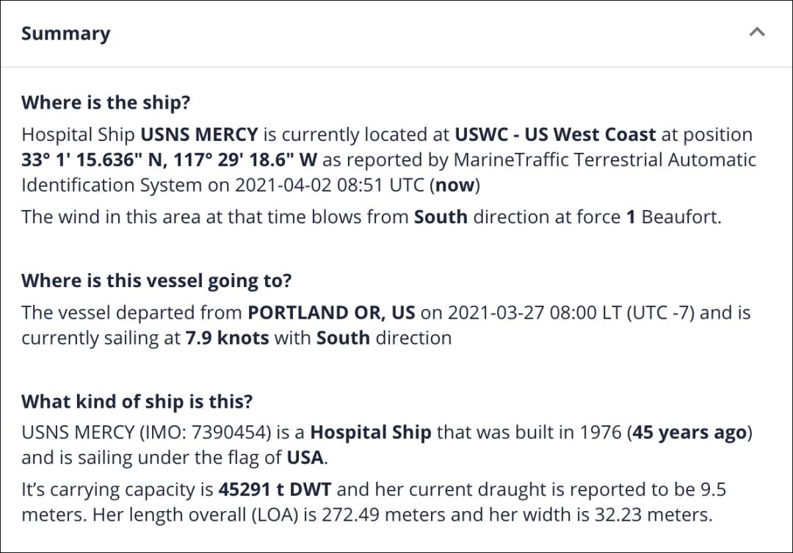793x553 pixels.
Task: Click the bold 'now' time indicator
Action: pos(455,185)
